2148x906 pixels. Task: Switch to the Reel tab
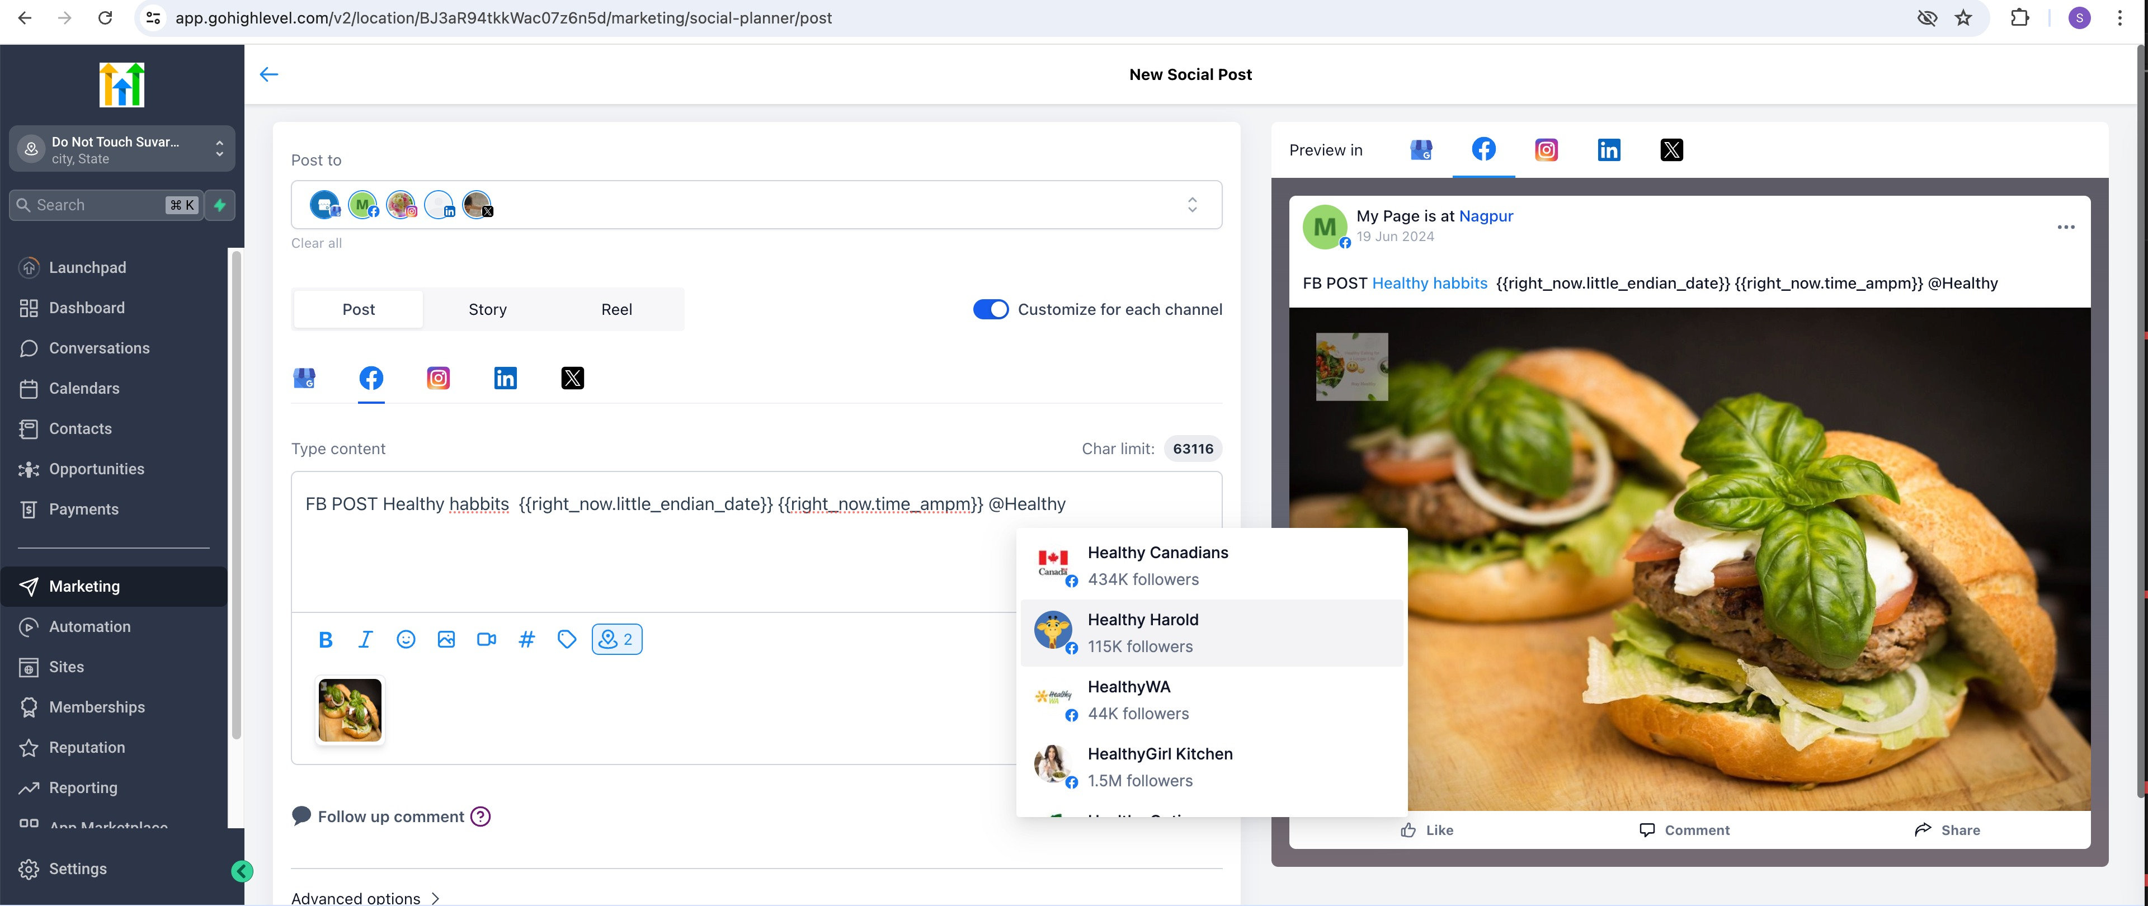point(616,309)
